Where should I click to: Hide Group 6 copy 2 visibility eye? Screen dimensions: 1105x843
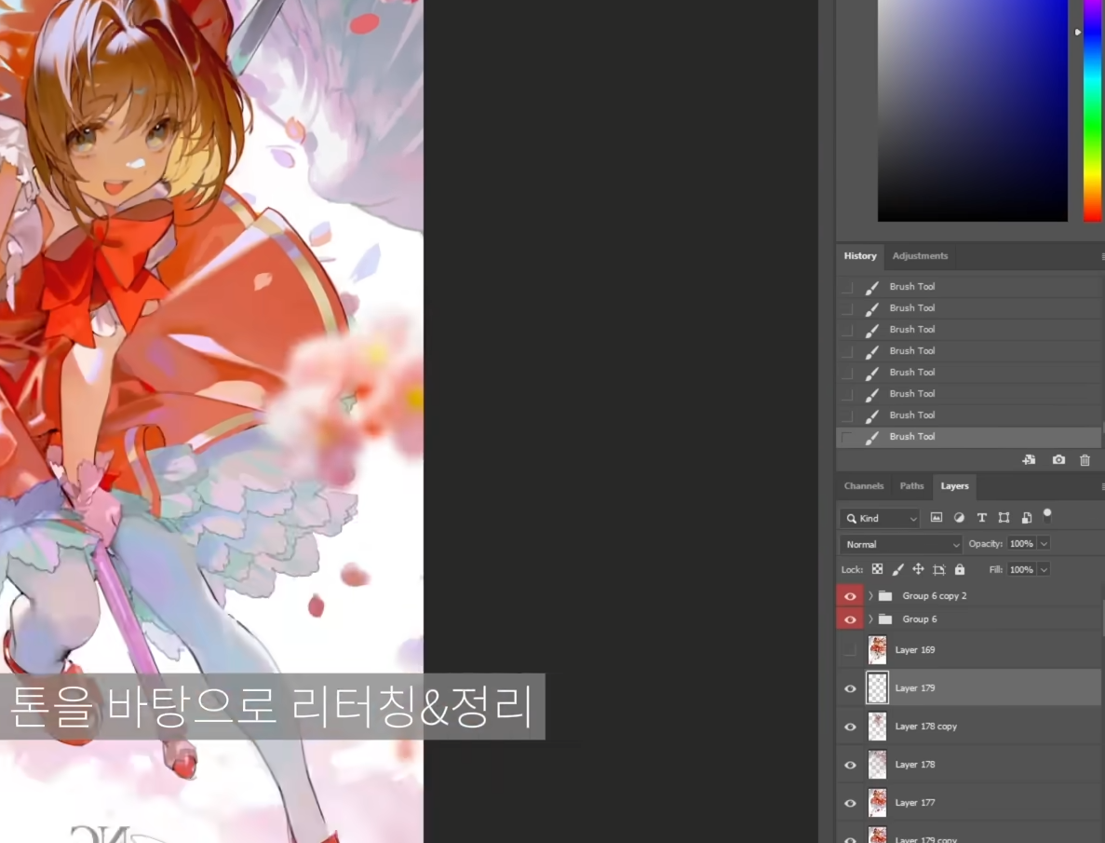850,596
